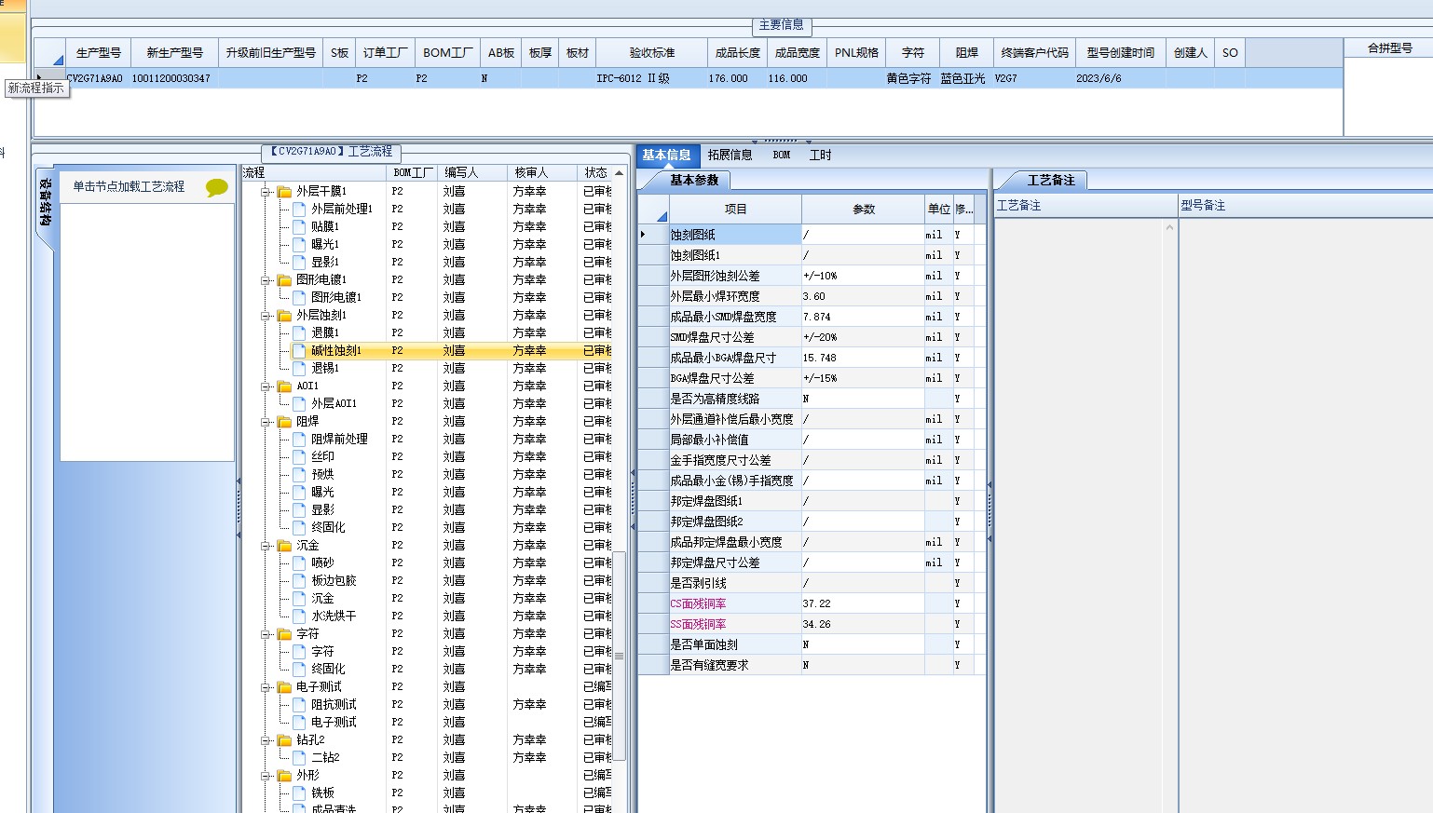Click the document icon beside 退锡1

click(x=299, y=368)
